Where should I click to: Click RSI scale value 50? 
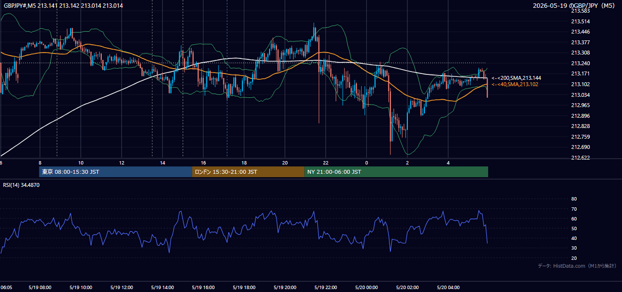click(x=574, y=229)
